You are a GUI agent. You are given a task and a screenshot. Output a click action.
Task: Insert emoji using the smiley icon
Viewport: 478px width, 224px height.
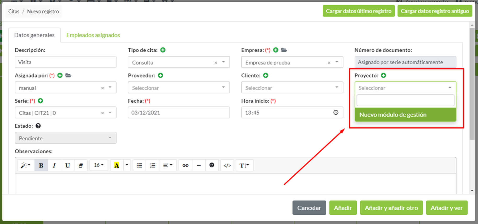(x=212, y=165)
